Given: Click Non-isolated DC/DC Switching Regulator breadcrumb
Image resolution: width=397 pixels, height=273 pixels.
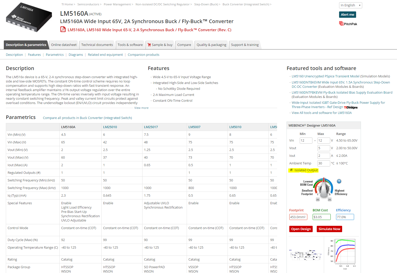Looking at the screenshot, I should click(x=163, y=4).
